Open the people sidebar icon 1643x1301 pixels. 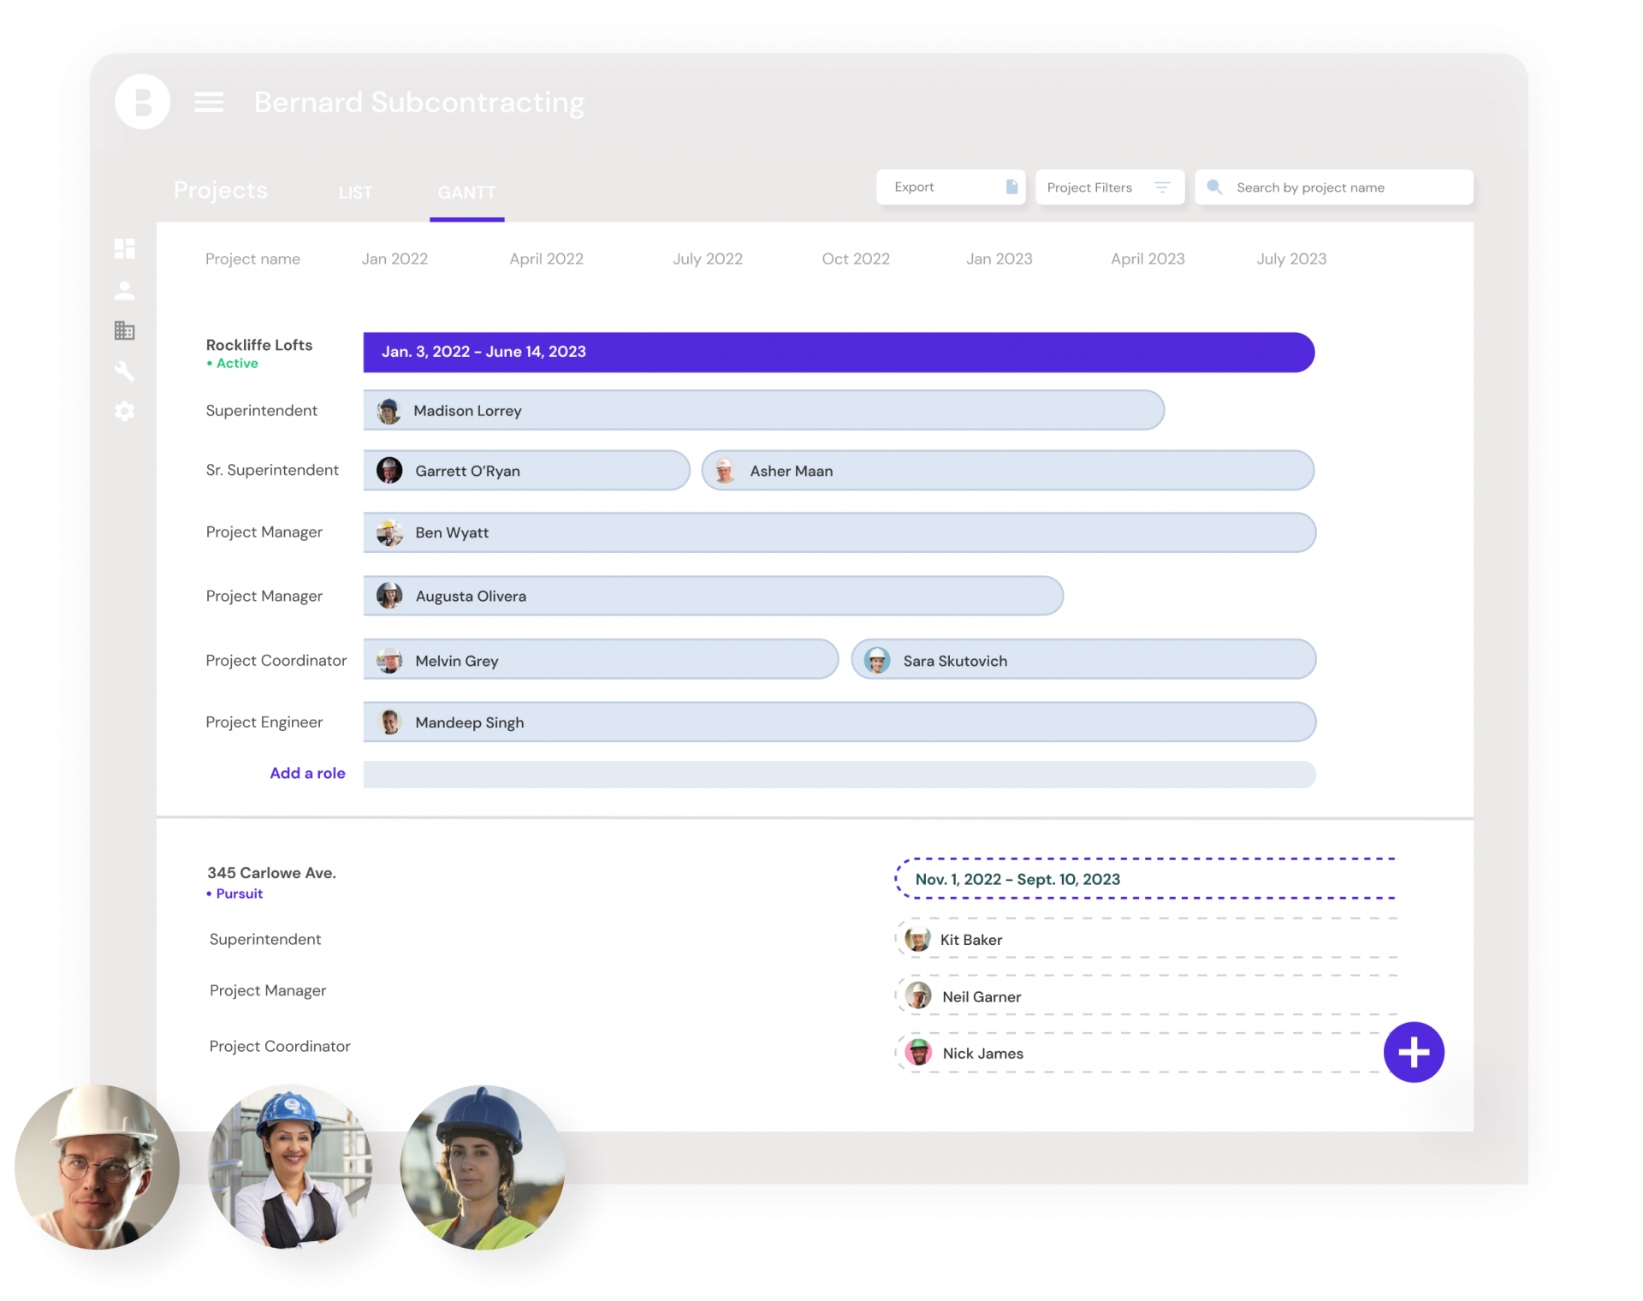click(125, 291)
